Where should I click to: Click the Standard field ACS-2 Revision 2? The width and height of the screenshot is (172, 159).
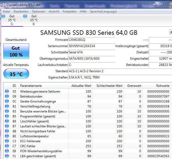pos(120,71)
